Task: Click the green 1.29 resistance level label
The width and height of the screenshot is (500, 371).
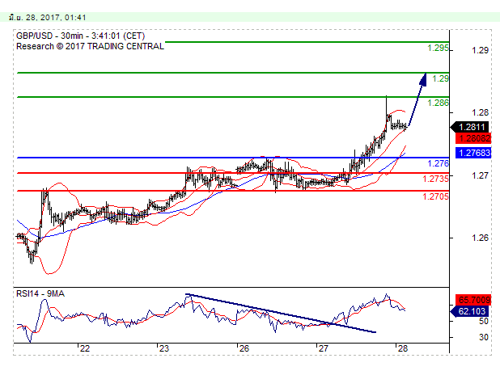Action: 440,78
